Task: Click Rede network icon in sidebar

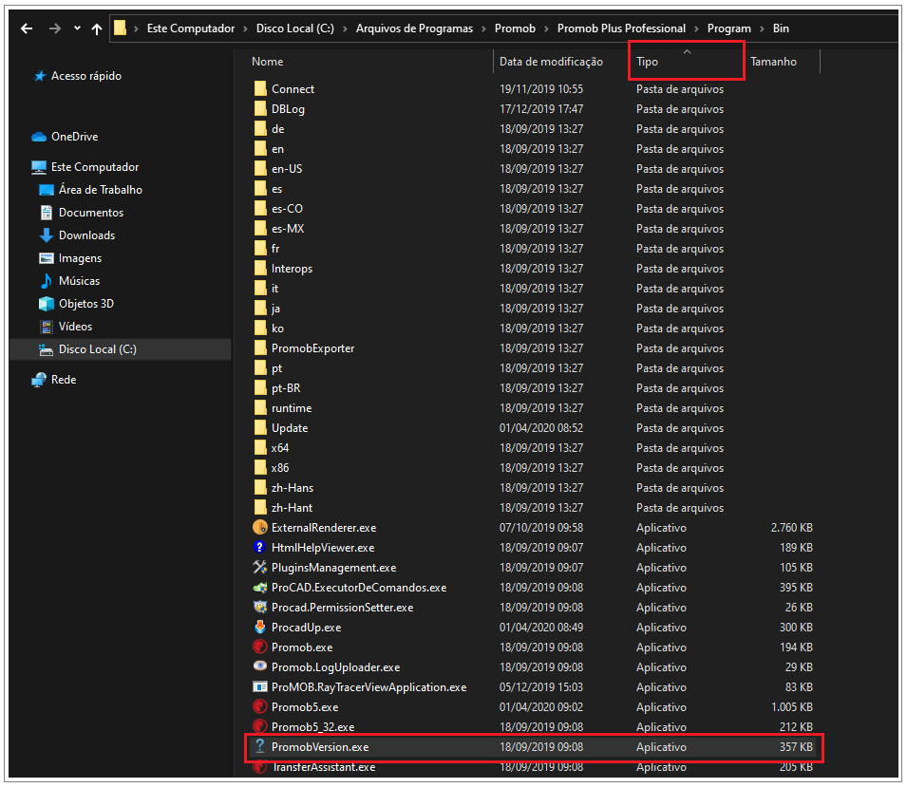Action: 39,380
